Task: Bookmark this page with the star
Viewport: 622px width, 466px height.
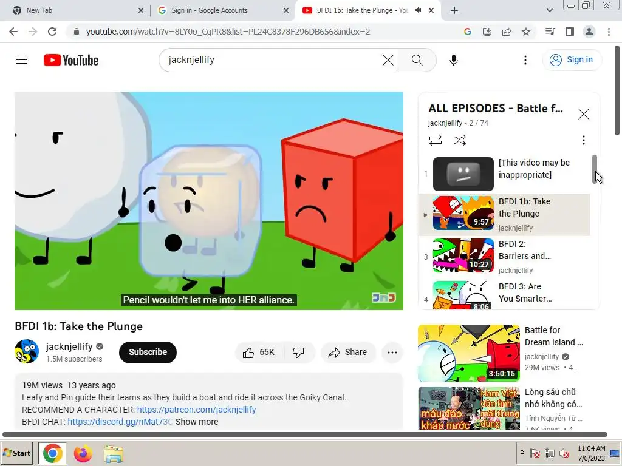Action: (526, 32)
